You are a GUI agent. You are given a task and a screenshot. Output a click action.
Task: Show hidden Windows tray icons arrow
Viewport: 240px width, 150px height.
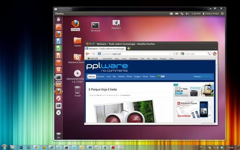click(x=205, y=148)
